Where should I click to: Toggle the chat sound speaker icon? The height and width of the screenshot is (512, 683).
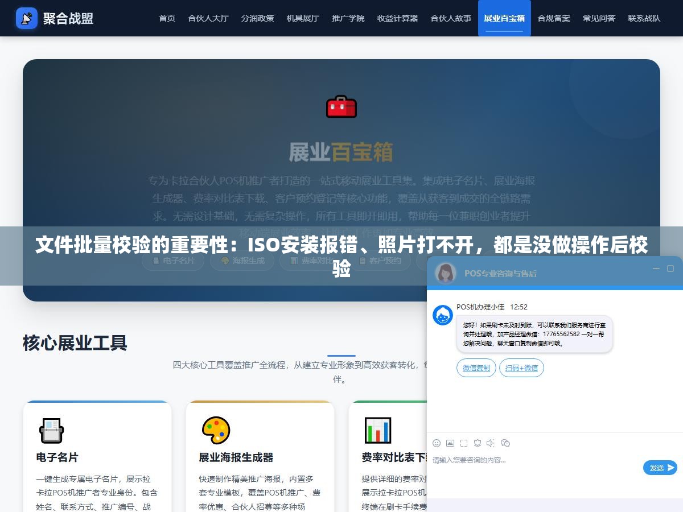point(491,443)
